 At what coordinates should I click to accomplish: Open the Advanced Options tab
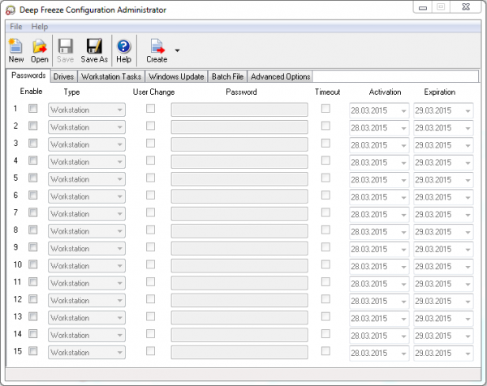tap(281, 77)
